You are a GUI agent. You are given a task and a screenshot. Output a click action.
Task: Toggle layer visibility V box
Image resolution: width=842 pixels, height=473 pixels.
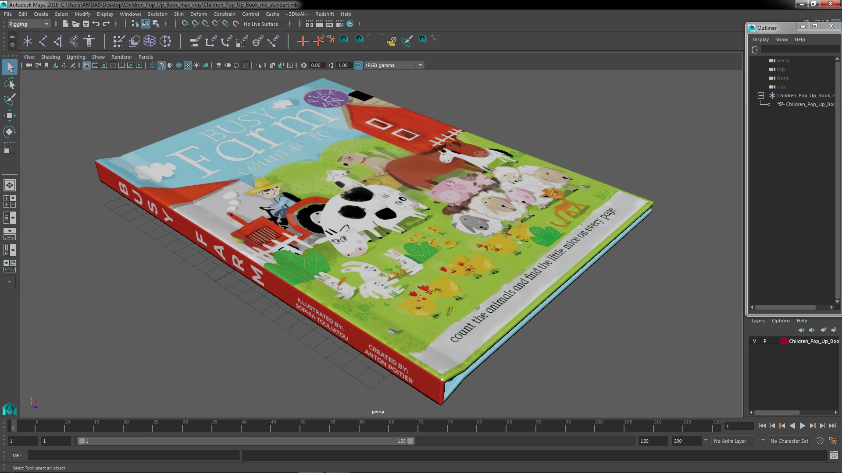pyautogui.click(x=754, y=341)
